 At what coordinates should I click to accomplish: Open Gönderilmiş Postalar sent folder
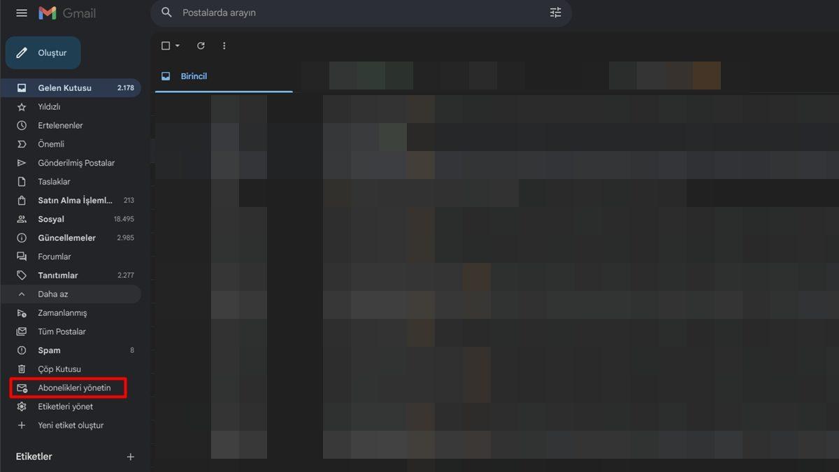coord(76,163)
